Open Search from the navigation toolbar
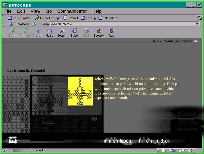 62,33
